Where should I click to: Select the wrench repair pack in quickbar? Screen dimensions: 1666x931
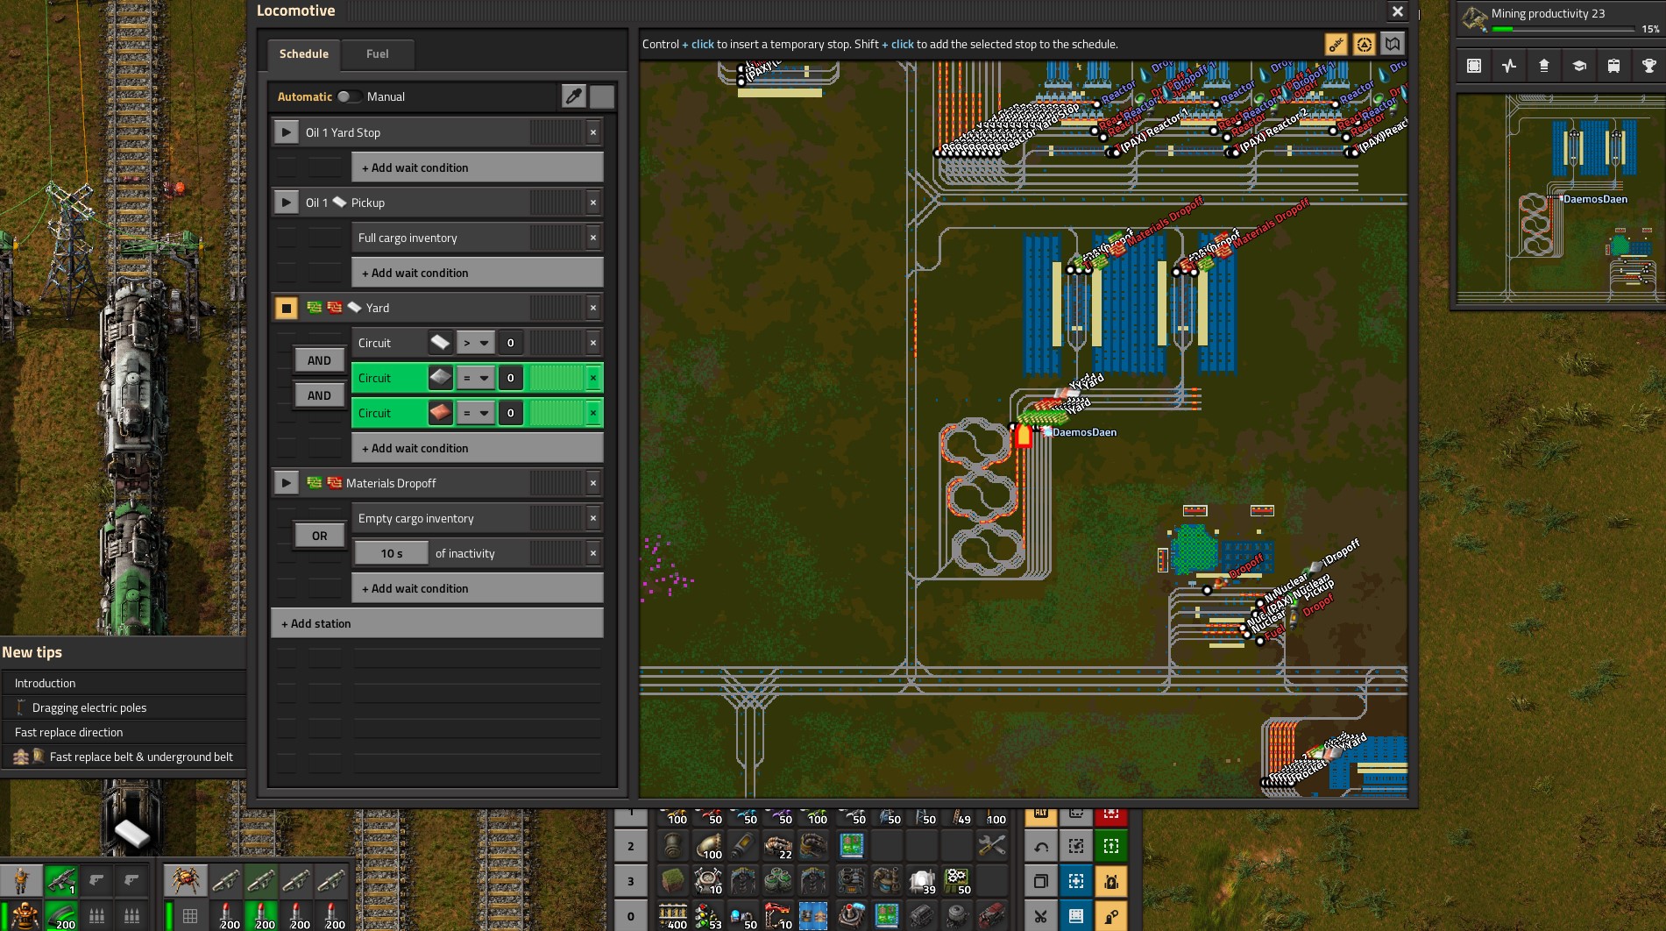click(992, 846)
